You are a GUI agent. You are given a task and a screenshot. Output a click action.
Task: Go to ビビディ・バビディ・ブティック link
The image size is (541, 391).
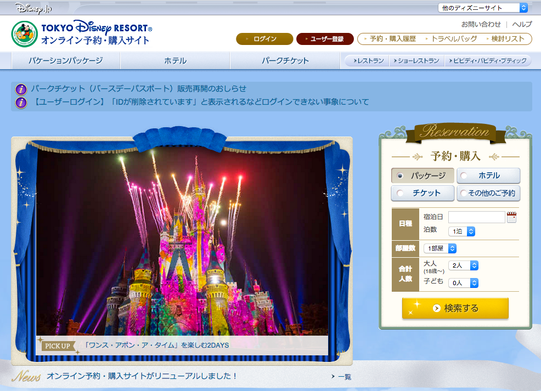point(488,61)
